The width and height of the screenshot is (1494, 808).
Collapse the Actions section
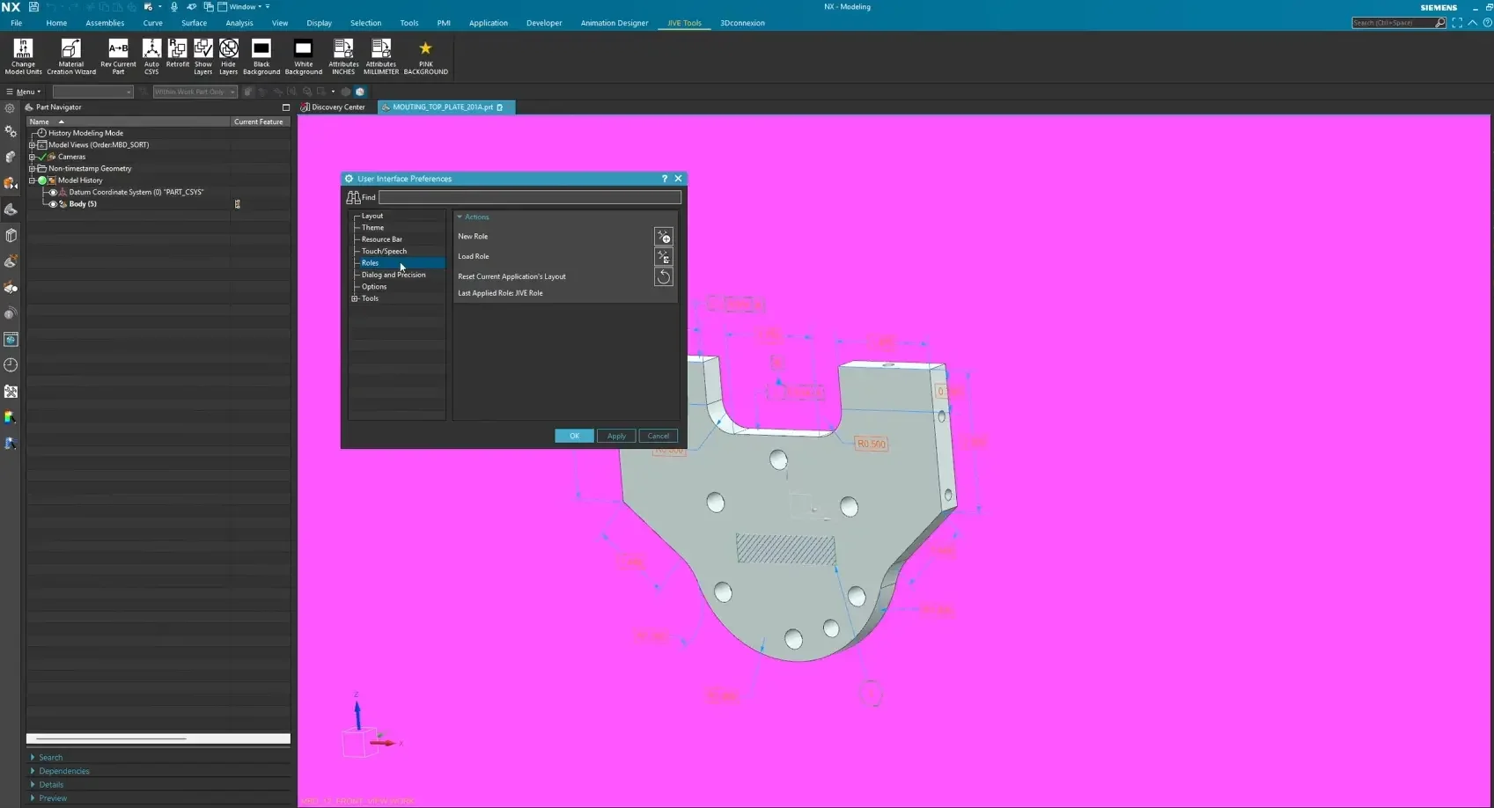tap(460, 217)
